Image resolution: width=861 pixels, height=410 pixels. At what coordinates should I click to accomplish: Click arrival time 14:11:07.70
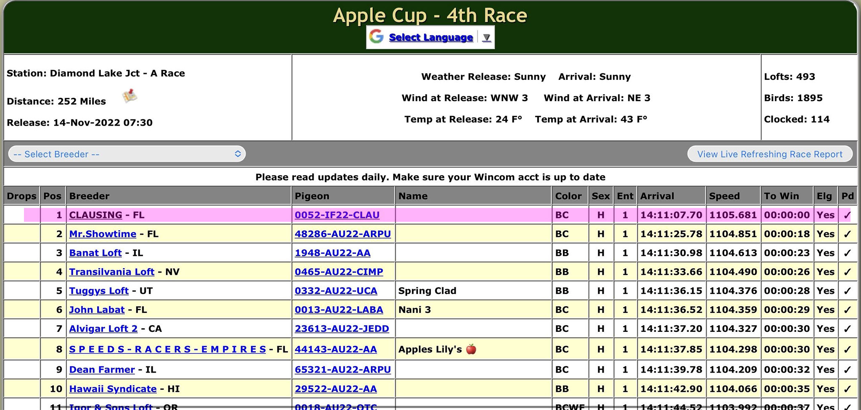point(671,215)
